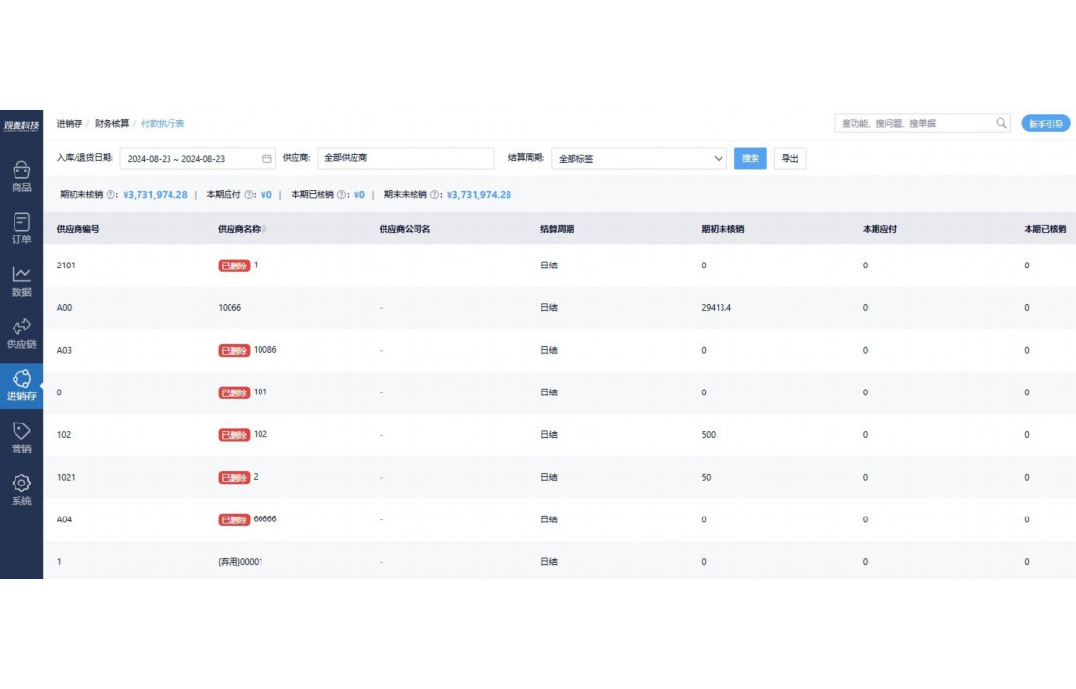Open the calendar icon in date field
The image size is (1076, 689).
[267, 159]
